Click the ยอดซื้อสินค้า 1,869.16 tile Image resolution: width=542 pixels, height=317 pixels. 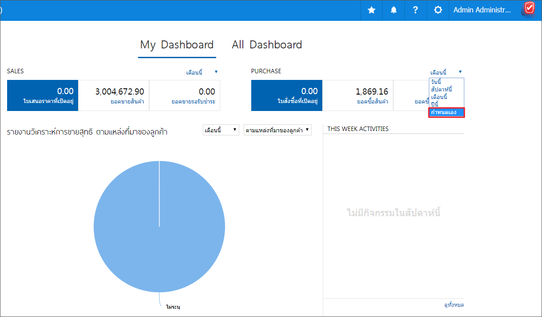358,95
